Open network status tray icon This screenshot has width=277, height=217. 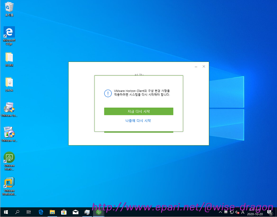click(x=232, y=212)
